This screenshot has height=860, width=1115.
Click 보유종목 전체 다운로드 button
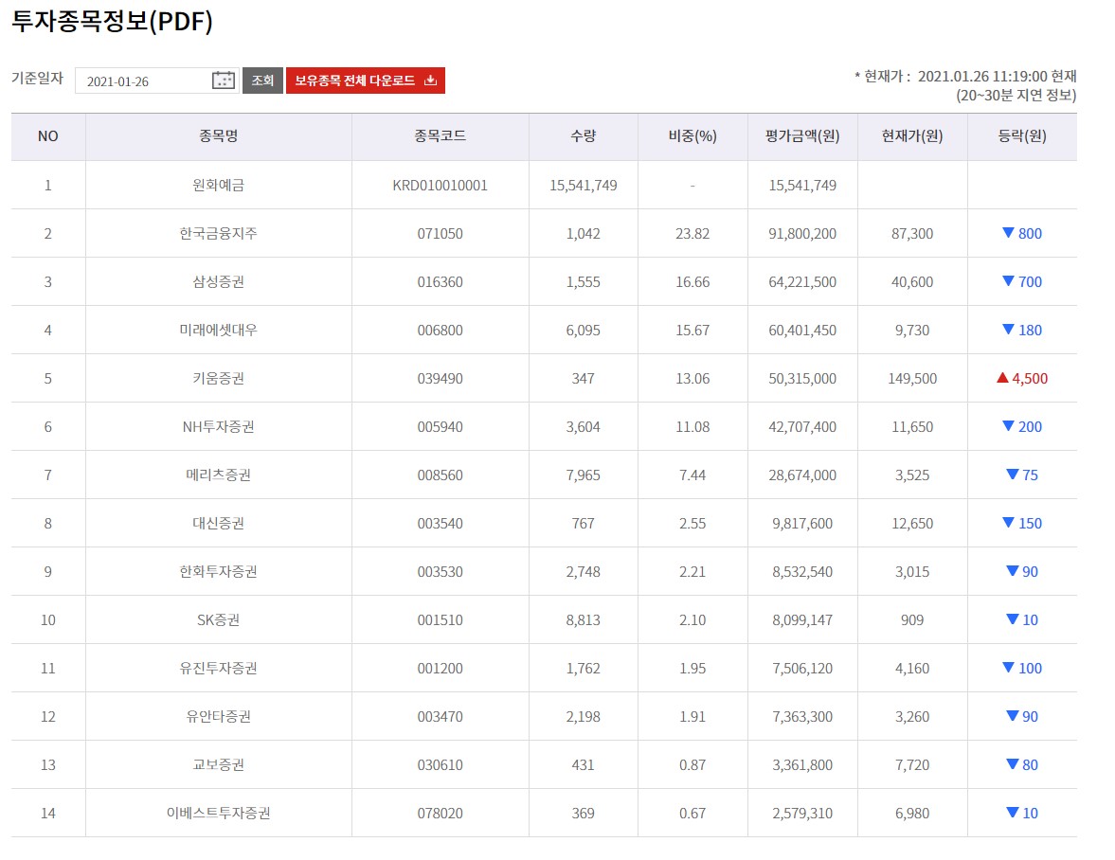[366, 81]
